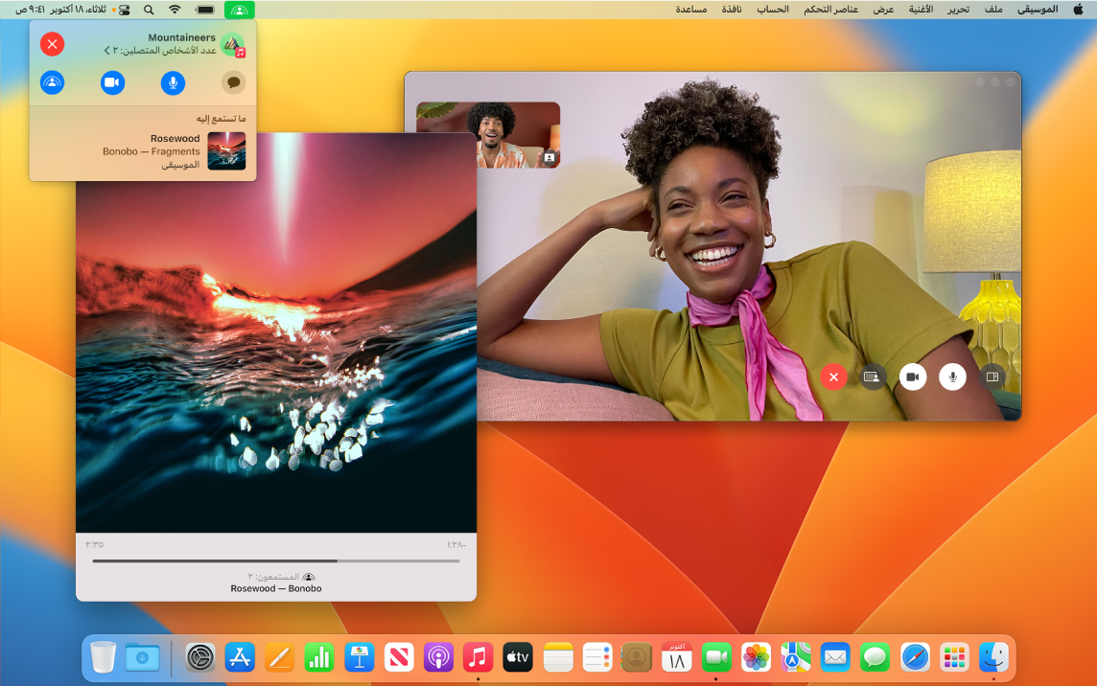Open Spotlight search from the menu bar
The height and width of the screenshot is (686, 1097).
(x=147, y=10)
